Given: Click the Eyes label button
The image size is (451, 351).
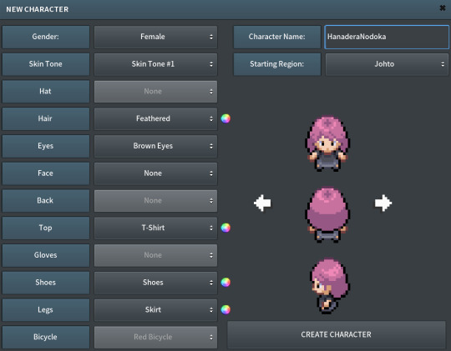Looking at the screenshot, I should pos(46,146).
